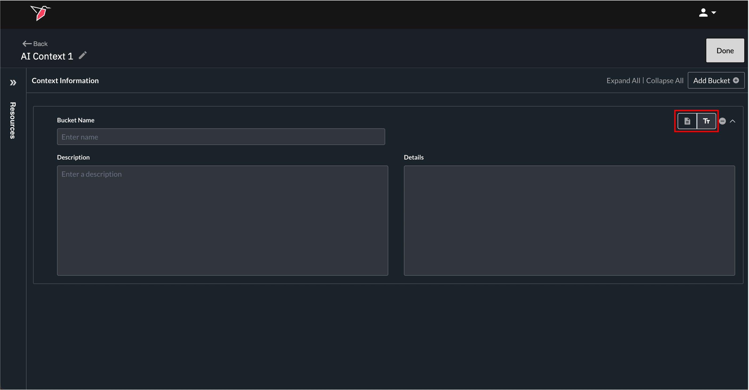Click the Details text area
Viewport: 749px width, 390px height.
click(569, 220)
